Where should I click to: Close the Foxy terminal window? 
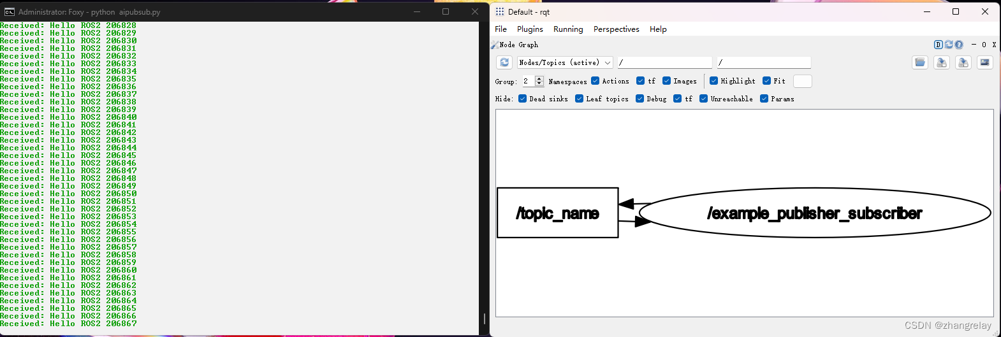(x=475, y=11)
